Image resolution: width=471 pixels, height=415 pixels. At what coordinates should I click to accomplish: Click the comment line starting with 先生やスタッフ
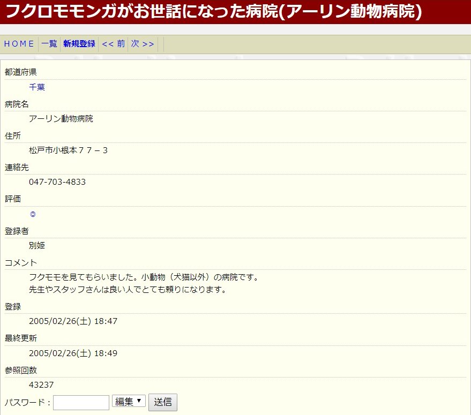[128, 290]
